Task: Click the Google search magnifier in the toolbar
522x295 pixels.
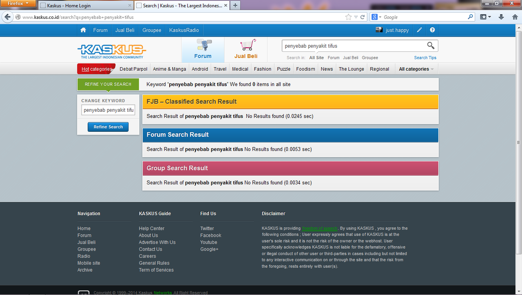Action: tap(470, 17)
